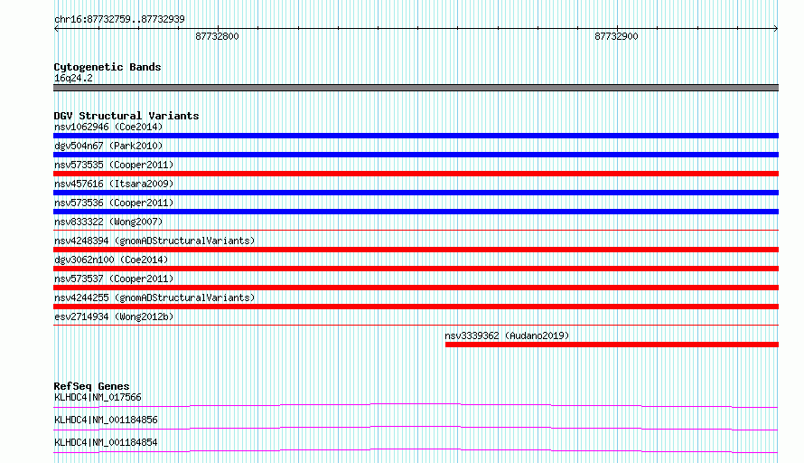Viewport: 804px width, 463px height.
Task: Click the gray 16q24.2 cytogenetic band bar
Action: click(416, 88)
